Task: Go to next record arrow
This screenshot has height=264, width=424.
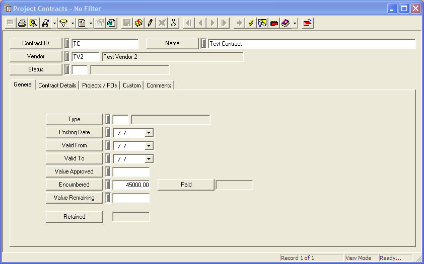Action: 213,23
